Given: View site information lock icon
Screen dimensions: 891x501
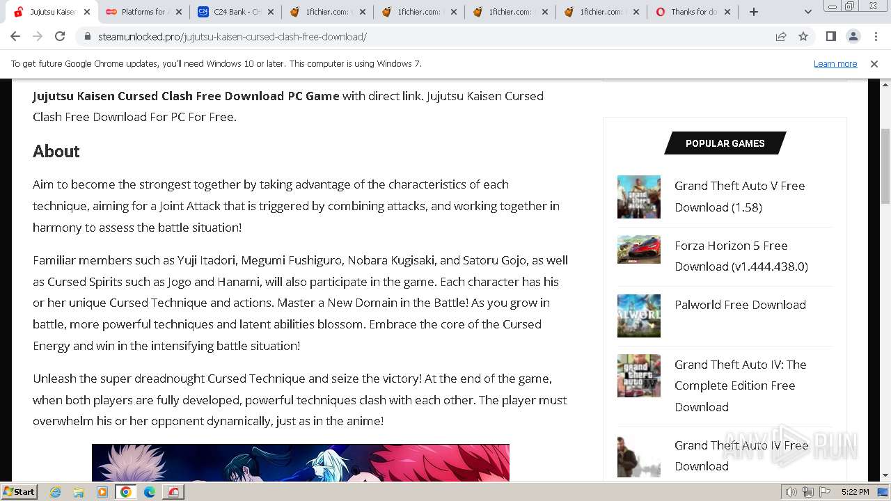Looking at the screenshot, I should pyautogui.click(x=88, y=36).
